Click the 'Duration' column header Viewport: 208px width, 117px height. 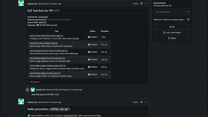[105, 31]
